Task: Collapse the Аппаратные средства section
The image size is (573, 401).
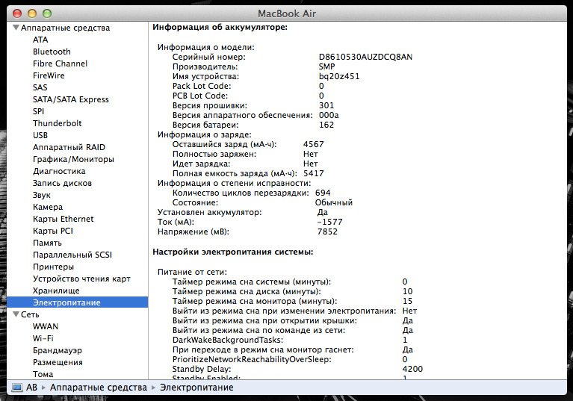Action: point(16,28)
